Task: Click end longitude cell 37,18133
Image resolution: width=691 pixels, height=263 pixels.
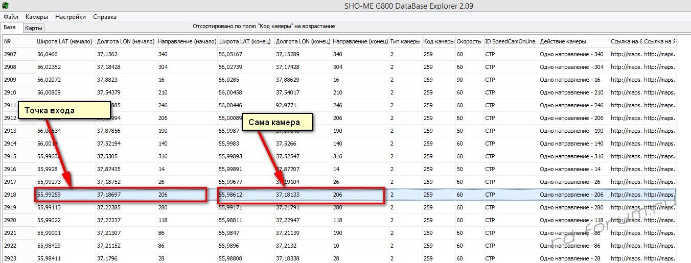Action: pos(303,195)
